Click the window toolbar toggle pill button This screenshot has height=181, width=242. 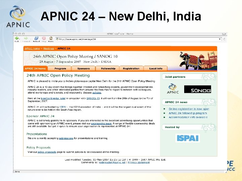[224, 34]
